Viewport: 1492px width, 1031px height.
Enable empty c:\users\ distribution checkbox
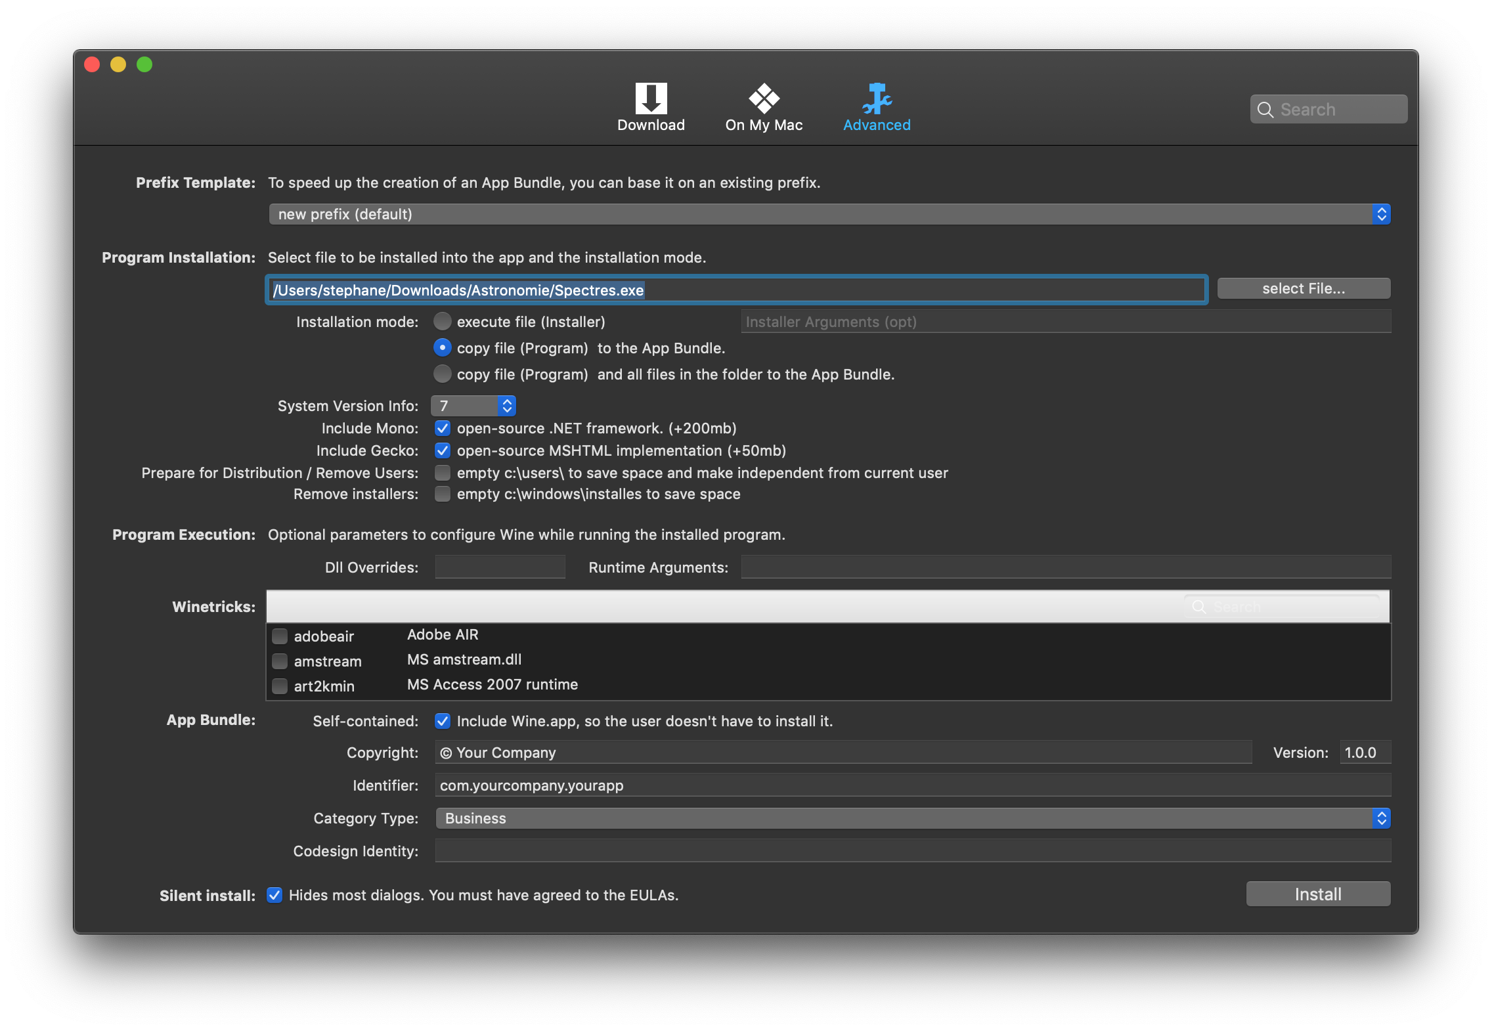coord(443,473)
